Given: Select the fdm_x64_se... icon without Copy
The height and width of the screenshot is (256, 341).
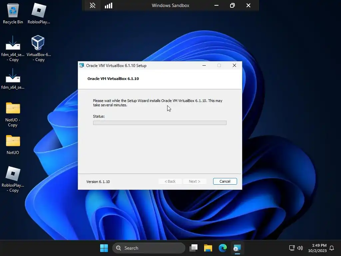Looking at the screenshot, I should [x=13, y=79].
